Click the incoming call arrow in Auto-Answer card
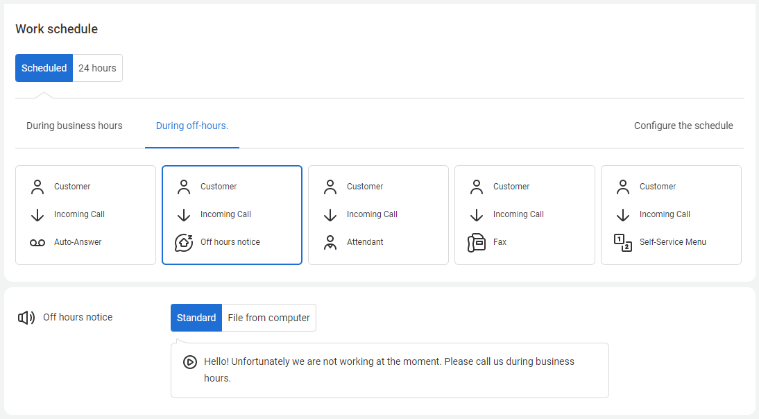Viewport: 759px width, 419px height. click(x=37, y=214)
